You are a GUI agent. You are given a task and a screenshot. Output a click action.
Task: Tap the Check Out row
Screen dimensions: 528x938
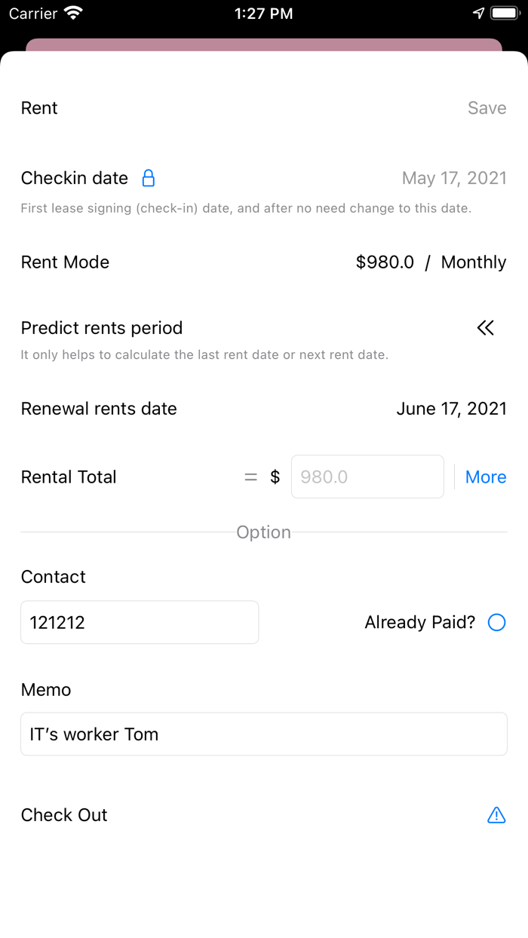(x=64, y=815)
